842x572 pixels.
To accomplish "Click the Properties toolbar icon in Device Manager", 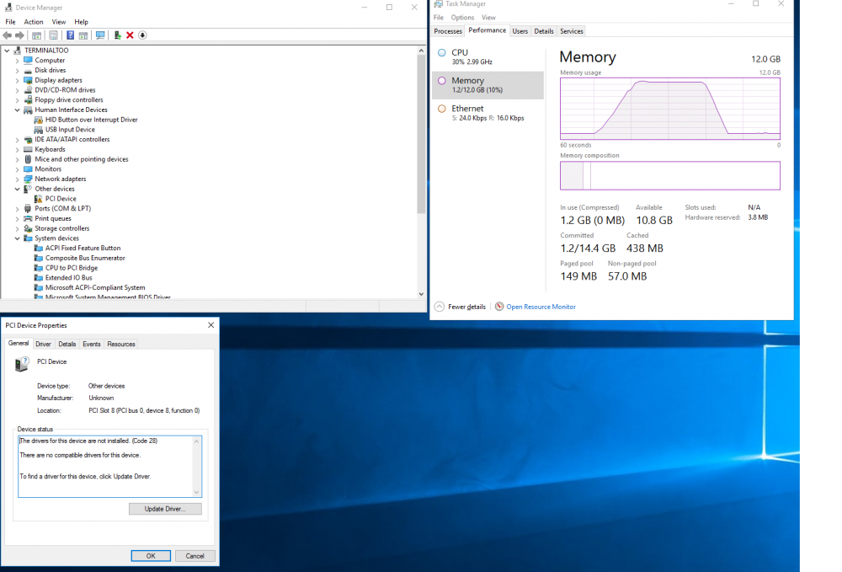I will pyautogui.click(x=53, y=35).
